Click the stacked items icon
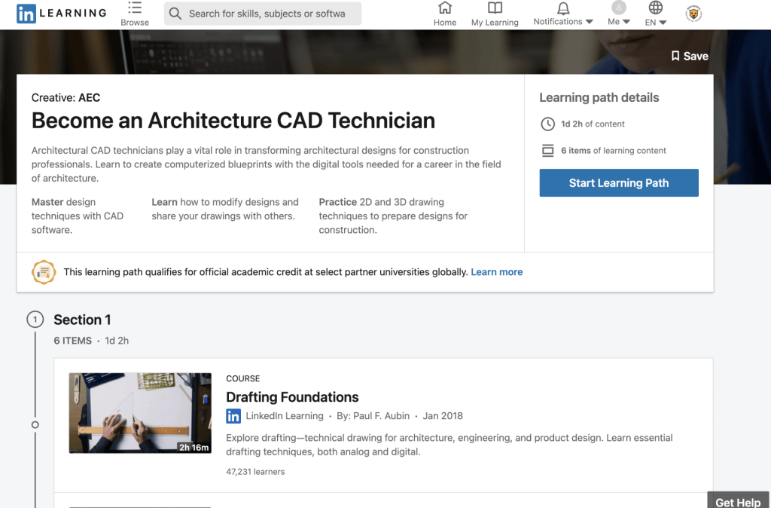771x508 pixels. pyautogui.click(x=548, y=151)
